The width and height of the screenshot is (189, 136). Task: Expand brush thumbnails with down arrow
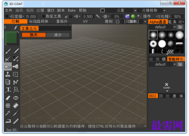pos(167,54)
